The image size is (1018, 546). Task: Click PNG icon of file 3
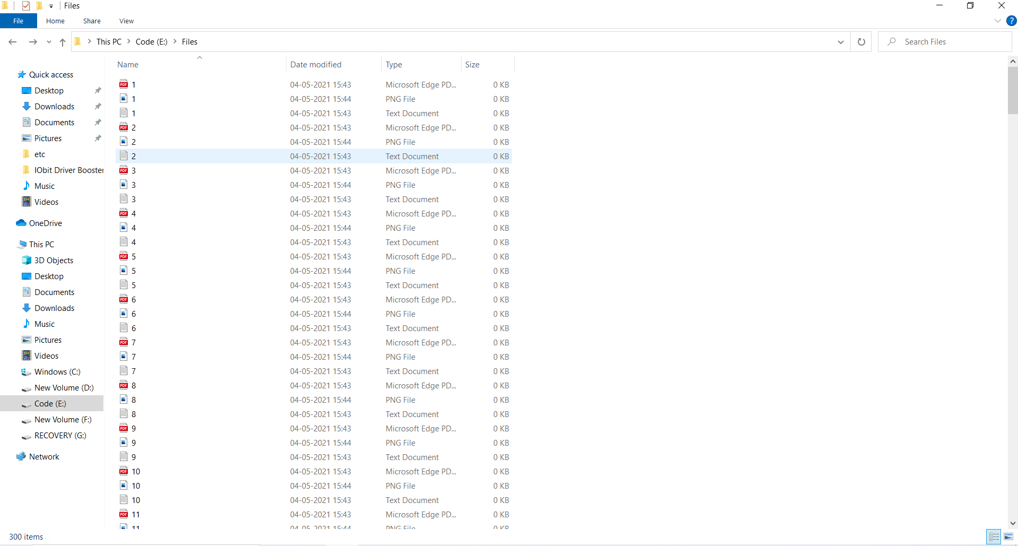[124, 184]
